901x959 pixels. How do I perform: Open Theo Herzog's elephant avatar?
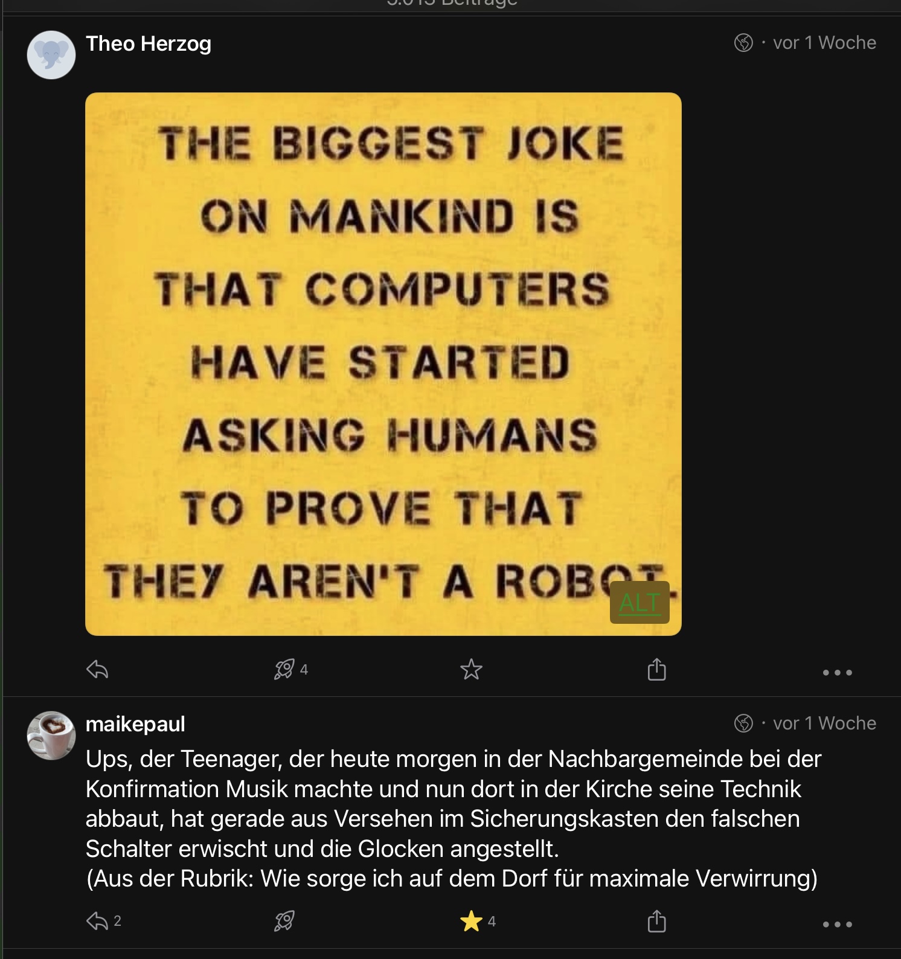(51, 55)
